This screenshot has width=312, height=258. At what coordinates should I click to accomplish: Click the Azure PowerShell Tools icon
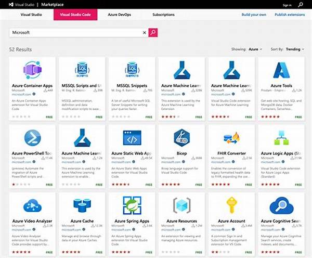[32, 138]
